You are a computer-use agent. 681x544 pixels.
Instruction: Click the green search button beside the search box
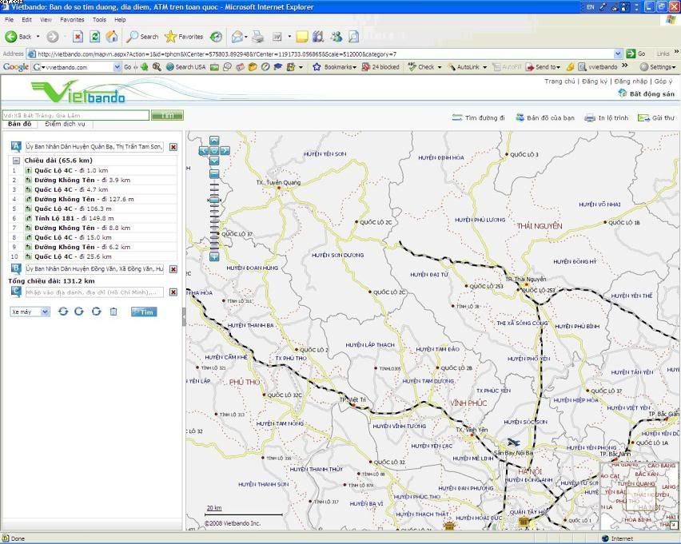pyautogui.click(x=167, y=115)
